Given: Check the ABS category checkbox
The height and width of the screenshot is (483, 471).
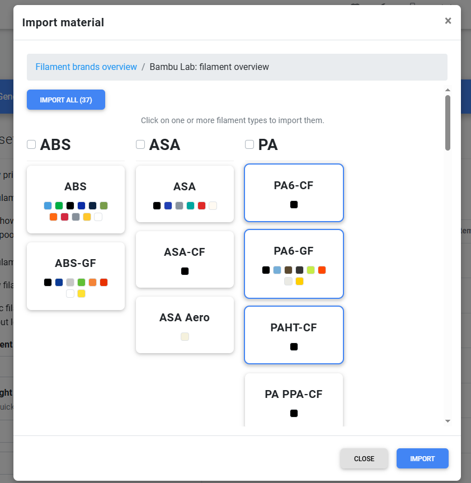Looking at the screenshot, I should coord(31,144).
